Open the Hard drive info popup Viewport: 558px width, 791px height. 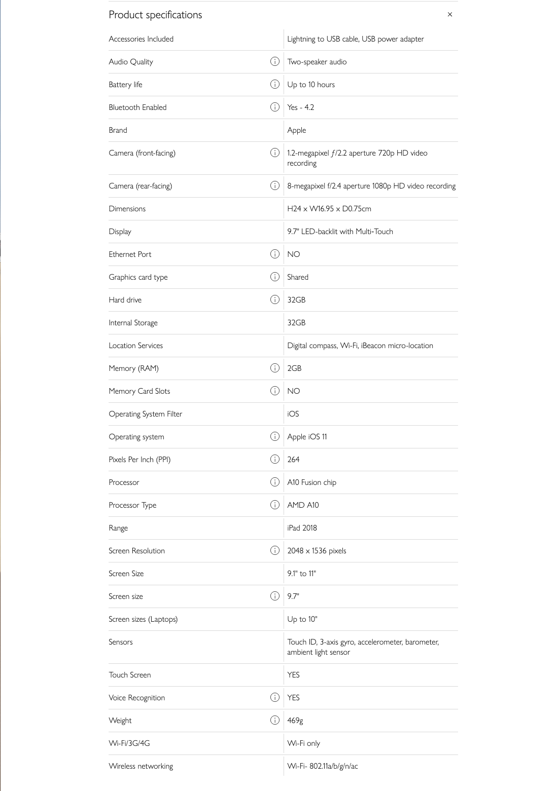274,299
